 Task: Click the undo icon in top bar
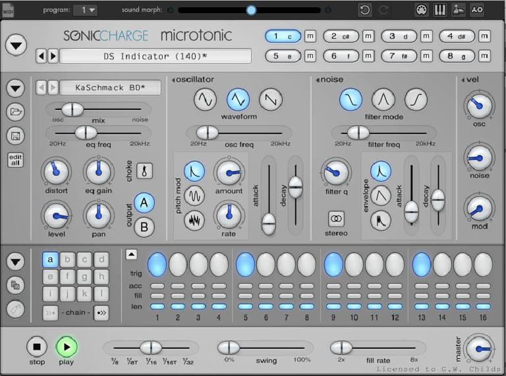click(x=365, y=10)
